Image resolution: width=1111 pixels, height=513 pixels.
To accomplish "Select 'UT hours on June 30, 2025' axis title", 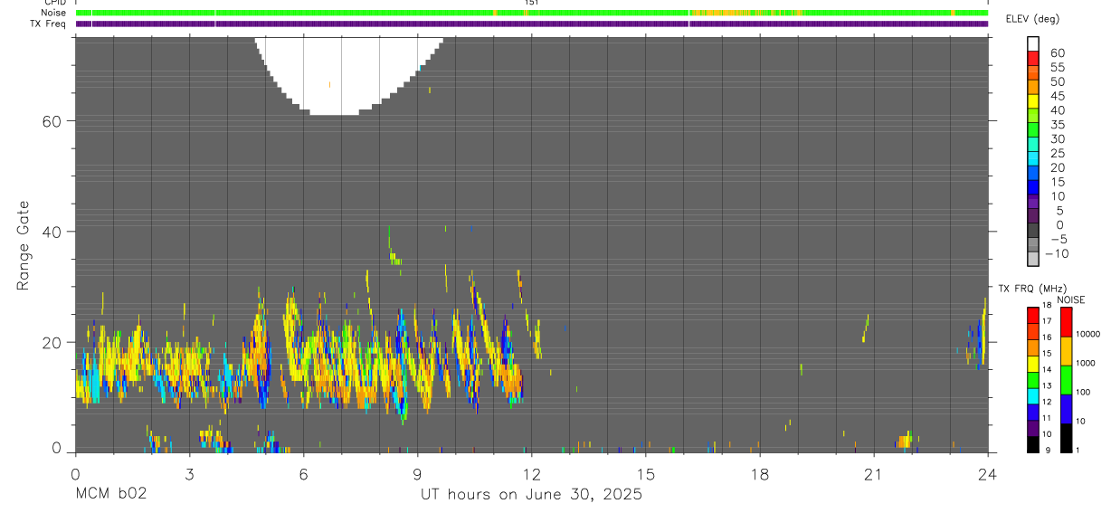I will pyautogui.click(x=531, y=494).
